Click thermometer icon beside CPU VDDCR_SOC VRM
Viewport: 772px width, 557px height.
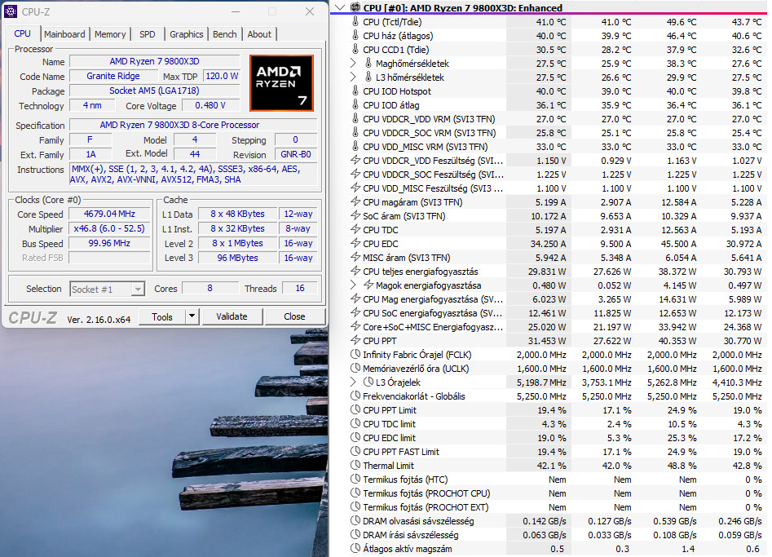click(x=355, y=132)
